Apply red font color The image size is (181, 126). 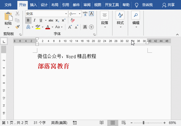[48, 27]
